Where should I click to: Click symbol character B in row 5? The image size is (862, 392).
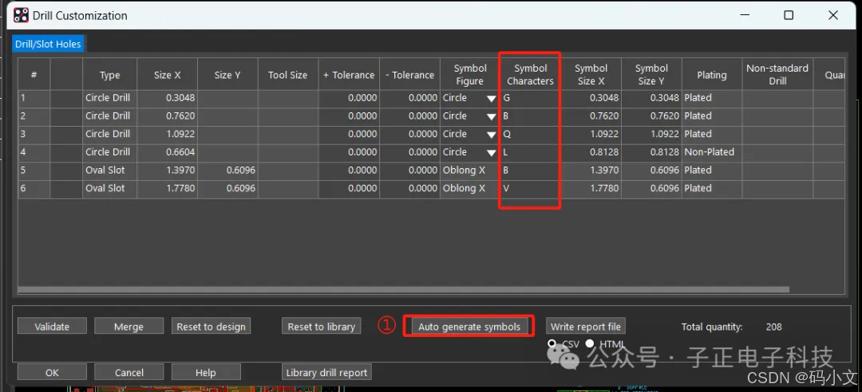(530, 171)
